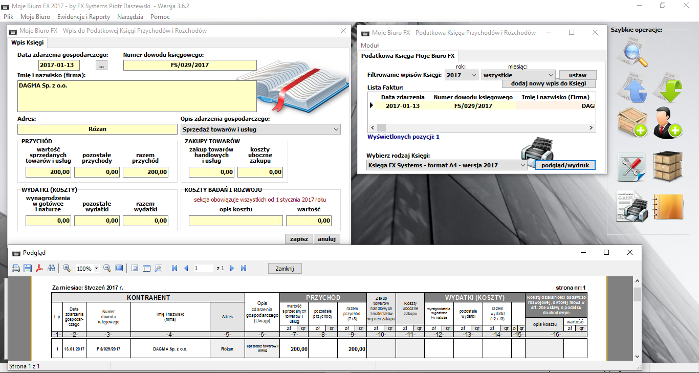Open the warehouse shelves shortcut
The width and height of the screenshot is (699, 373).
[668, 166]
